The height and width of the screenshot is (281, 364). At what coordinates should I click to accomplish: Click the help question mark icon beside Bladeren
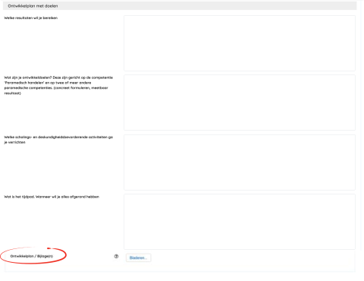(116, 257)
